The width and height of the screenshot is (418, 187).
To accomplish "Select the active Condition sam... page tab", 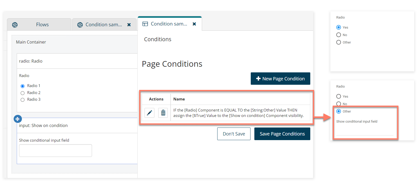I will click(x=169, y=24).
